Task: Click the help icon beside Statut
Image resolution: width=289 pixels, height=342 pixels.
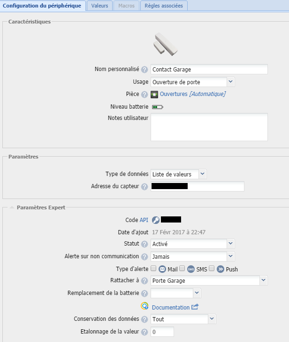Action: (x=144, y=244)
